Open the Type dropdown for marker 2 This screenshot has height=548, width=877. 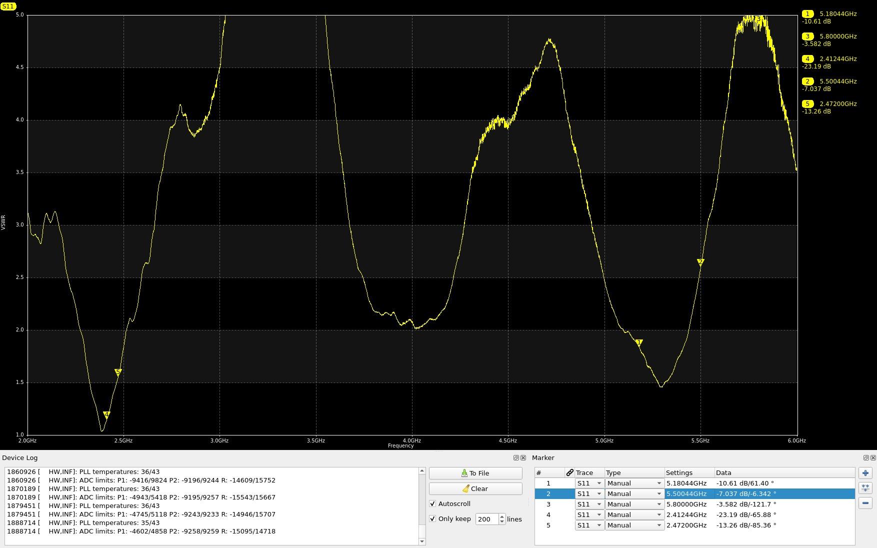click(x=634, y=494)
